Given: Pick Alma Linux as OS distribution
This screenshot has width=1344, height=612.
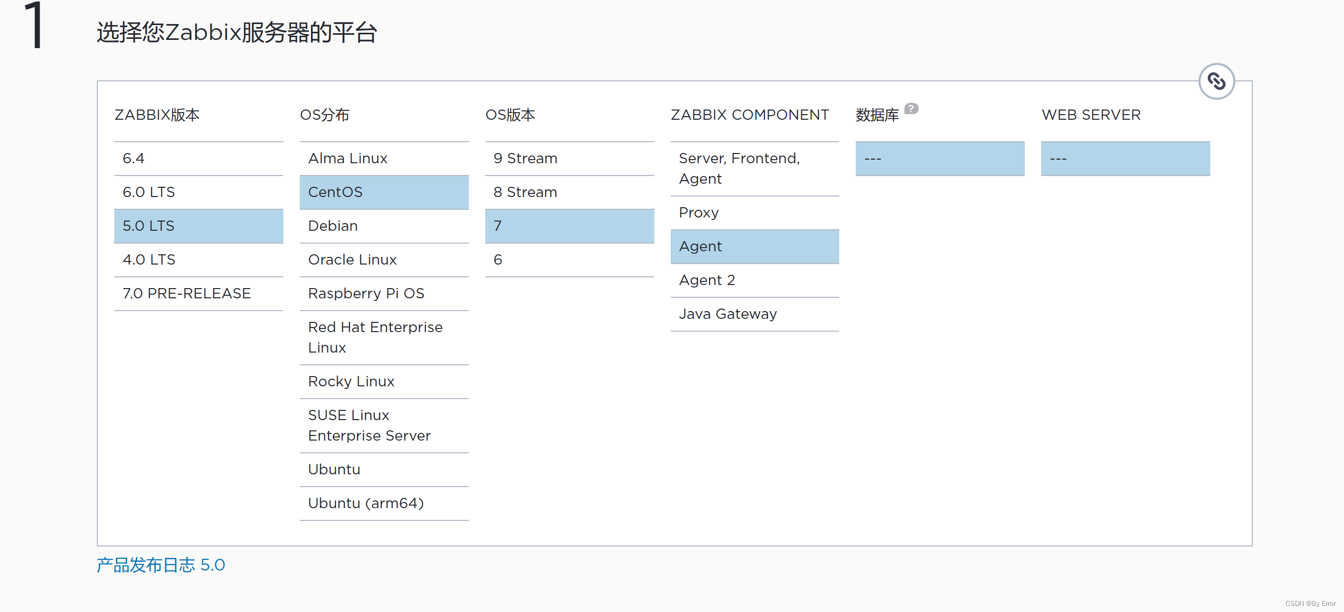Looking at the screenshot, I should [x=384, y=158].
